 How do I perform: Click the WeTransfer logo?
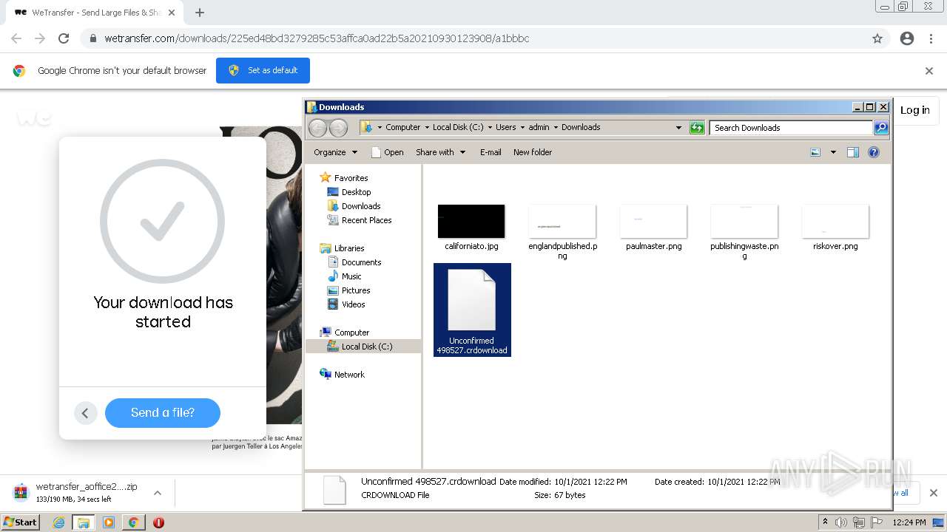pyautogui.click(x=34, y=117)
